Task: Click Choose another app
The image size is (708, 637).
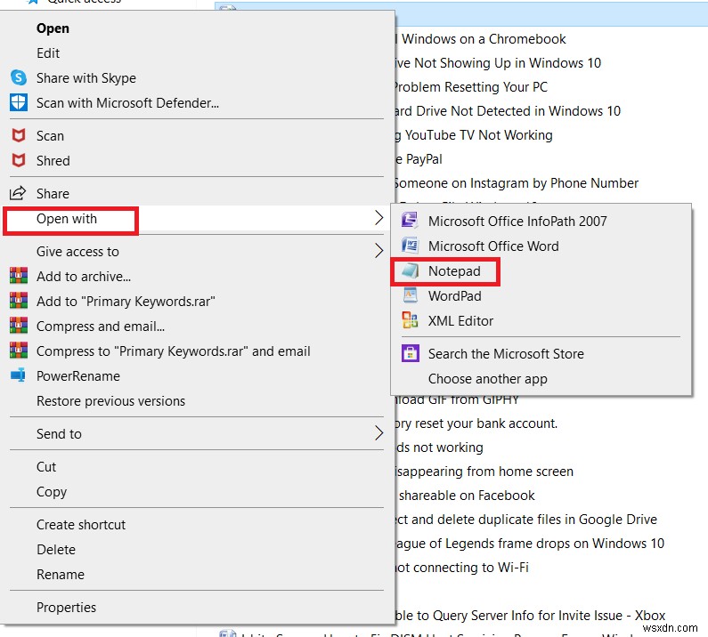Action: point(487,379)
